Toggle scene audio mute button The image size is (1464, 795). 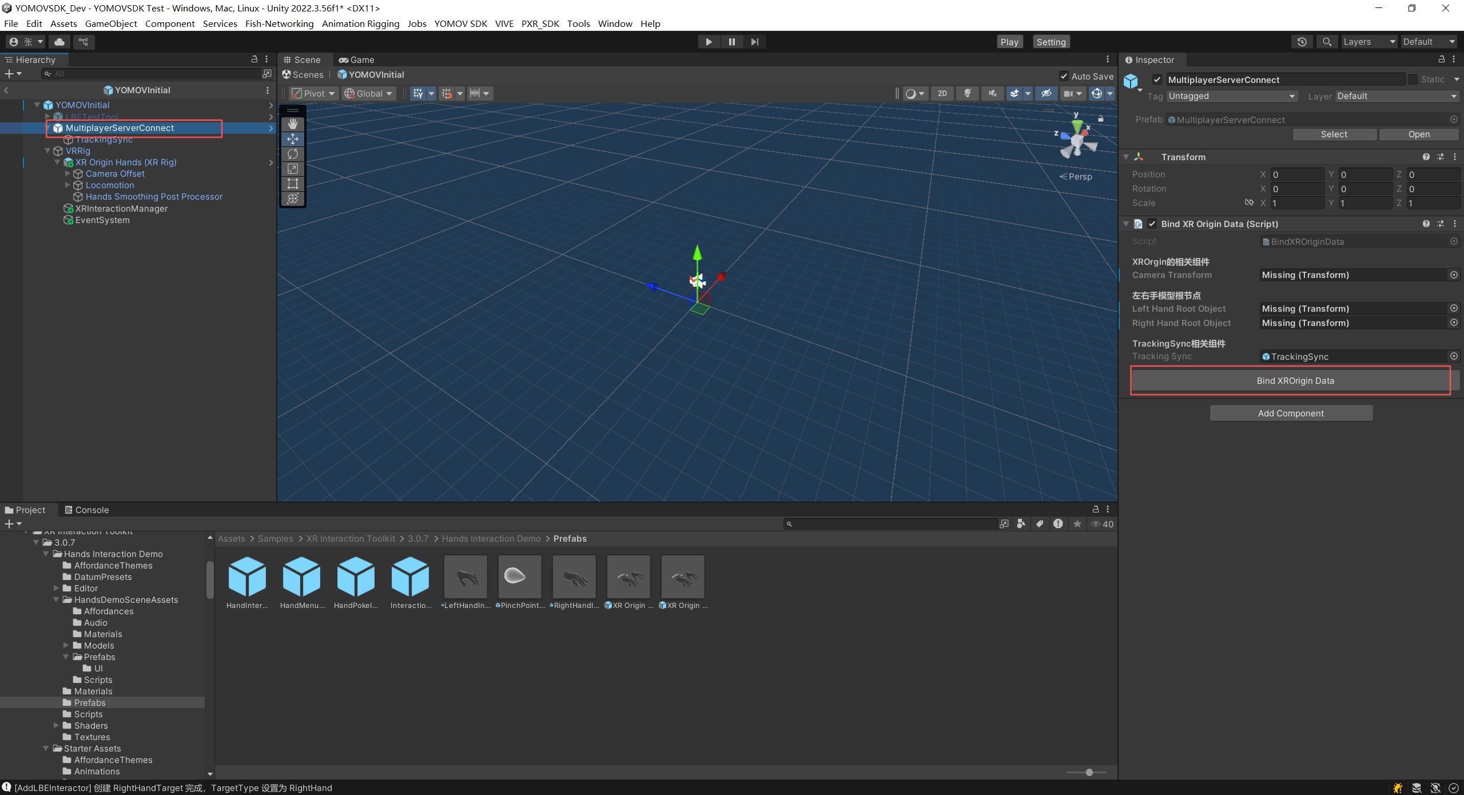tap(993, 94)
